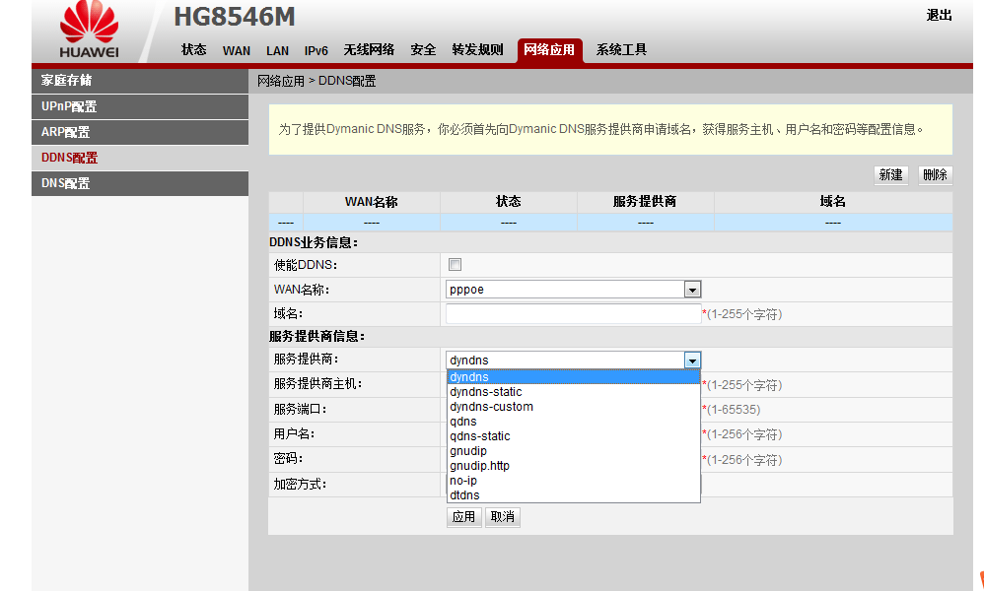Open 家庭存储 in the sidebar
Image resolution: width=984 pixels, height=591 pixels.
(140, 81)
